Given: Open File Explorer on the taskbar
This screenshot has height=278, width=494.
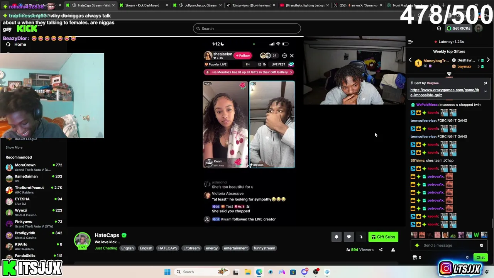Looking at the screenshot, I should pos(247,272).
